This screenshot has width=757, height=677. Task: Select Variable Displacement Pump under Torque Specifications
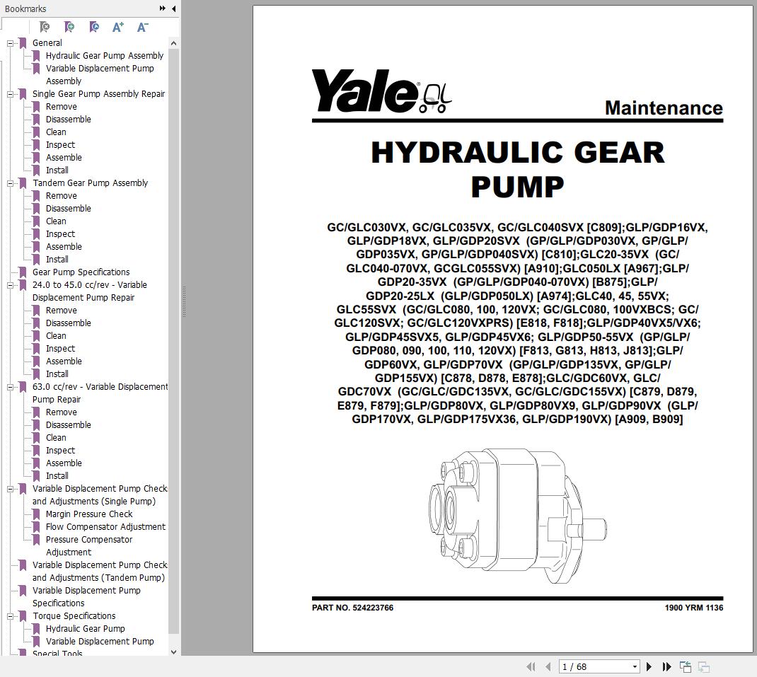[x=100, y=641]
